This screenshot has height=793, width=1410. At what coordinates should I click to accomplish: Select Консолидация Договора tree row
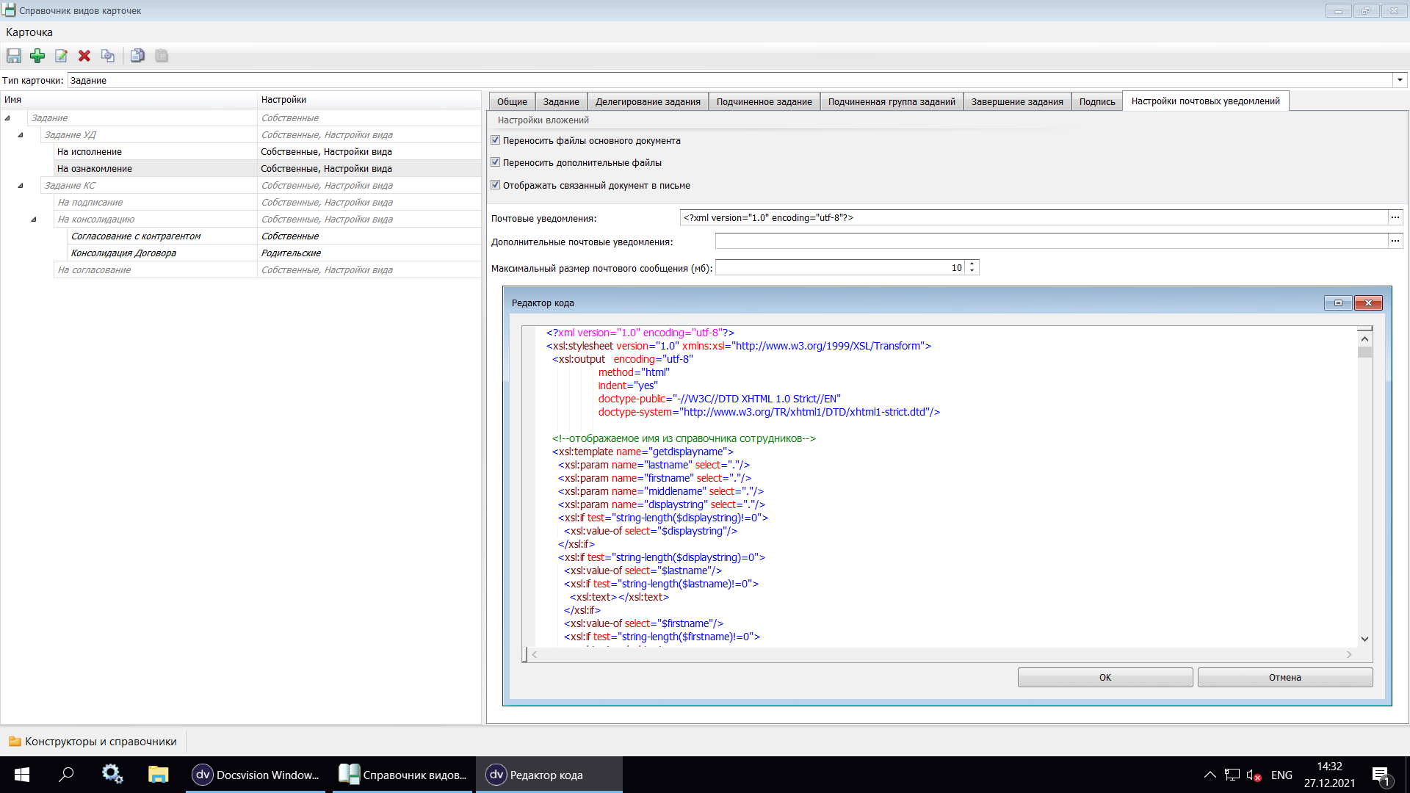click(x=274, y=253)
